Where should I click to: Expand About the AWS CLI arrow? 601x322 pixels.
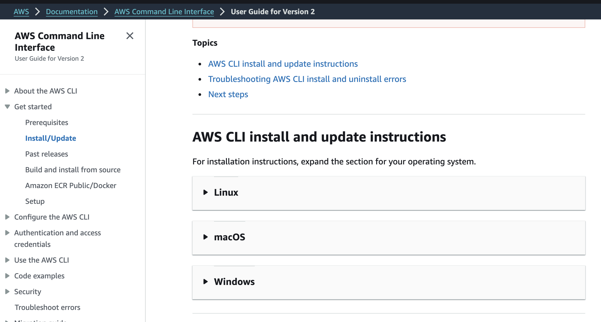tap(7, 91)
